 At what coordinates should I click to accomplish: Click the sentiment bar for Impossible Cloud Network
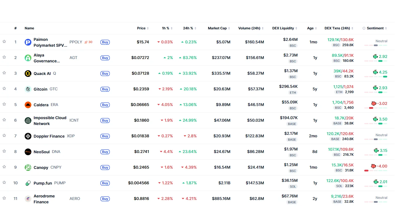(376, 124)
